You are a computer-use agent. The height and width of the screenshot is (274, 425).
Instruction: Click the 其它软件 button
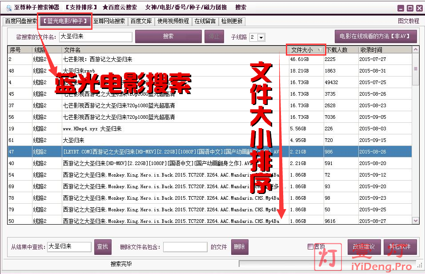coord(400,247)
